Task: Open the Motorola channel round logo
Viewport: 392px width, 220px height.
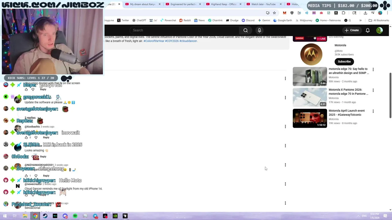Action: pos(311,54)
